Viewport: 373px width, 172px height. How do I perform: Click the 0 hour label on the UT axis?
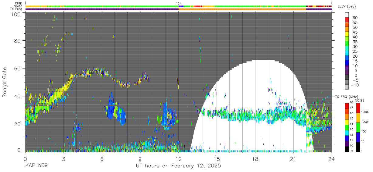[25, 159]
